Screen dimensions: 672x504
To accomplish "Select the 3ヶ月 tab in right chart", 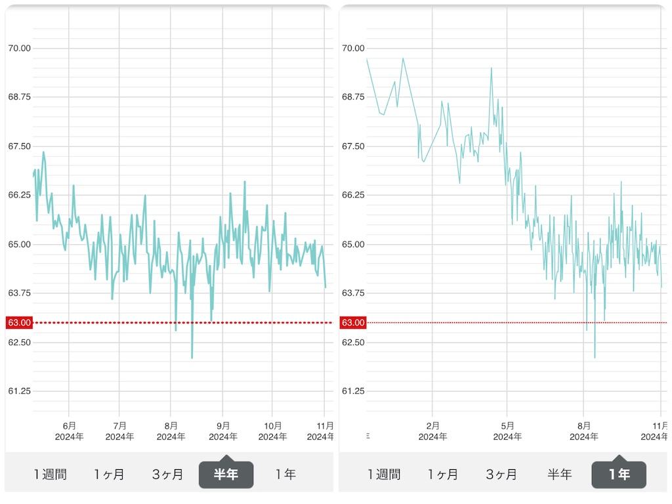I will (x=501, y=474).
